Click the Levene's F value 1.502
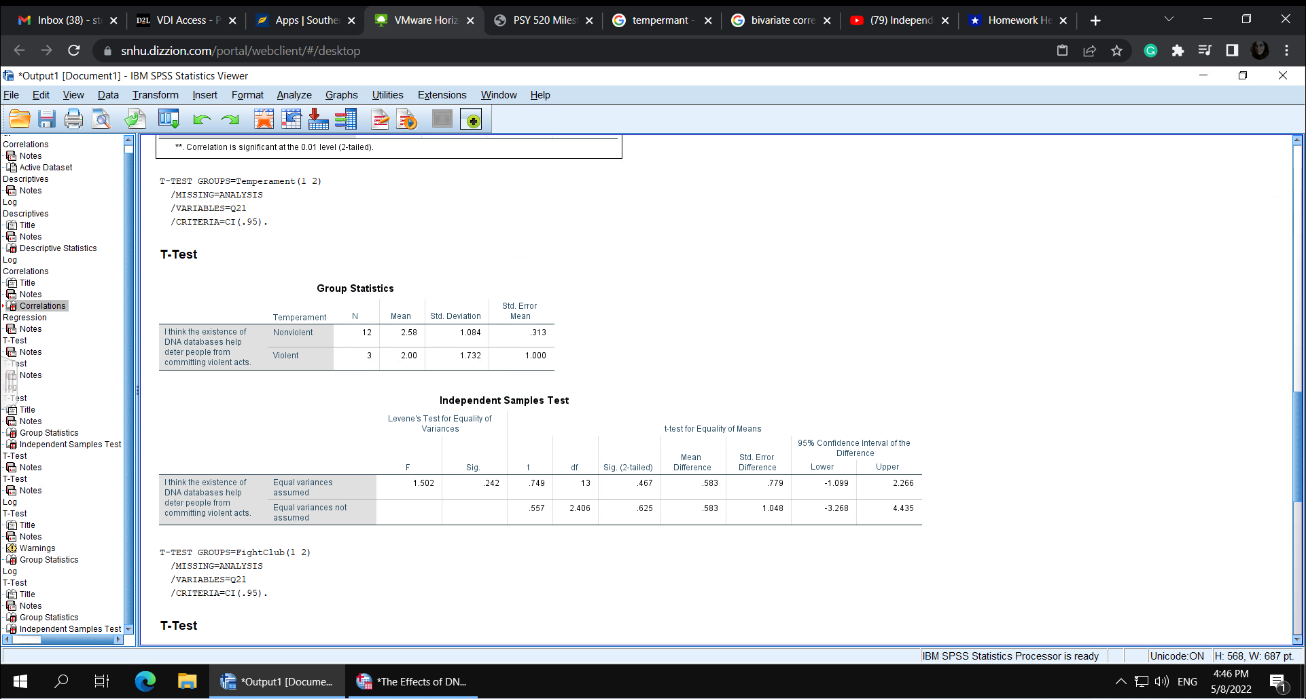 point(423,483)
